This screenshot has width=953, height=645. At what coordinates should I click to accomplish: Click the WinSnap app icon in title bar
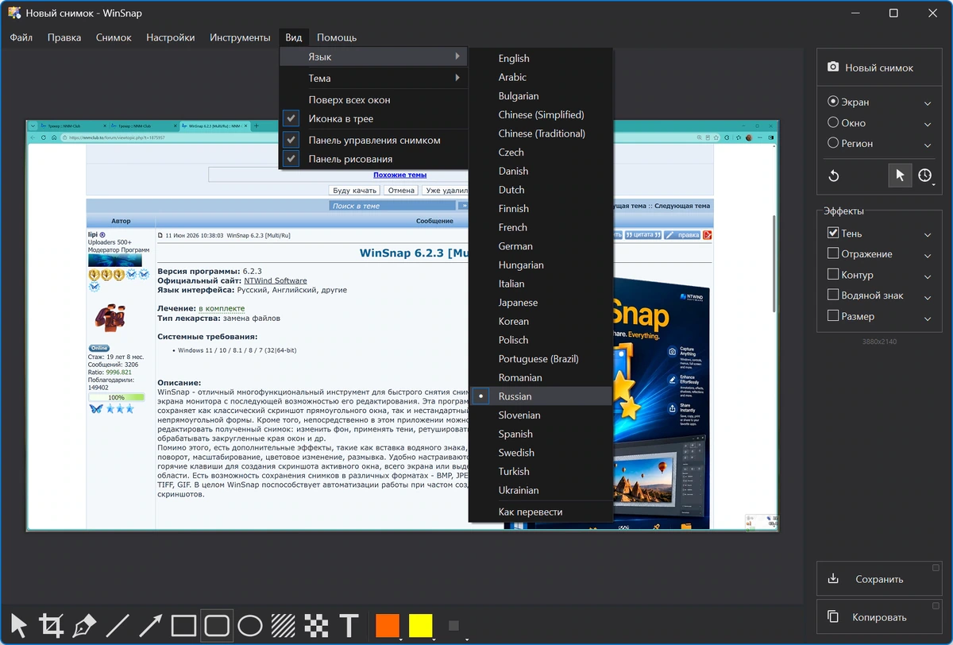click(14, 14)
